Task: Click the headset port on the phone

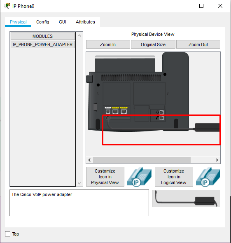Action: click(x=161, y=112)
